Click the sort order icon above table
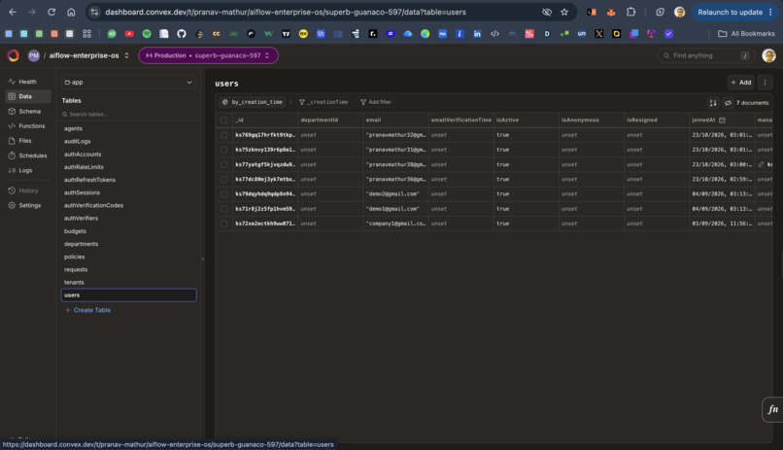The width and height of the screenshot is (783, 450). tap(713, 102)
